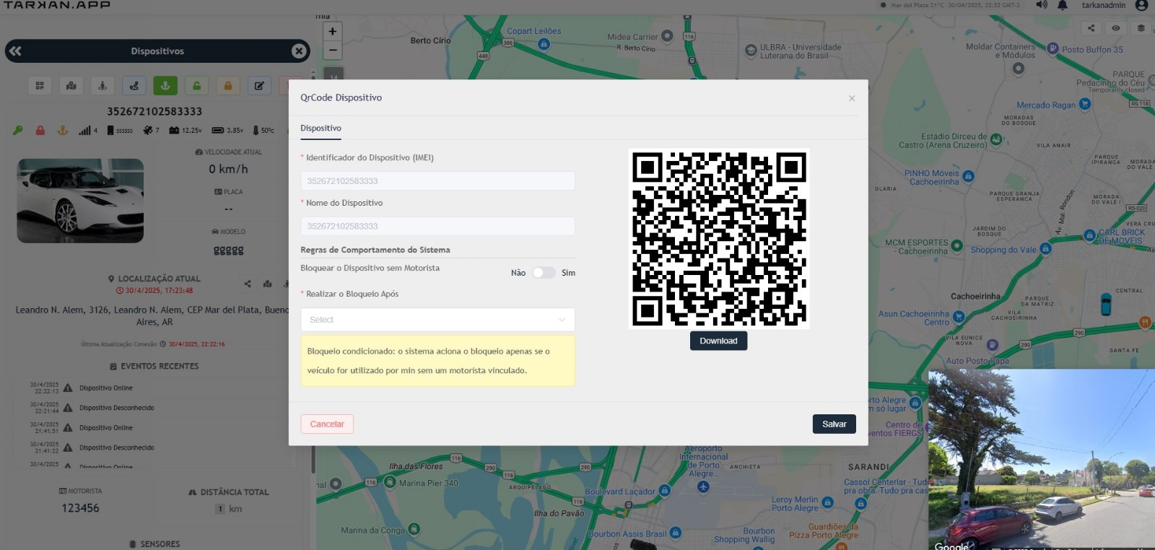1155x550 pixels.
Task: Click the Identificador do Dispositivo IMEI field
Action: (x=437, y=180)
